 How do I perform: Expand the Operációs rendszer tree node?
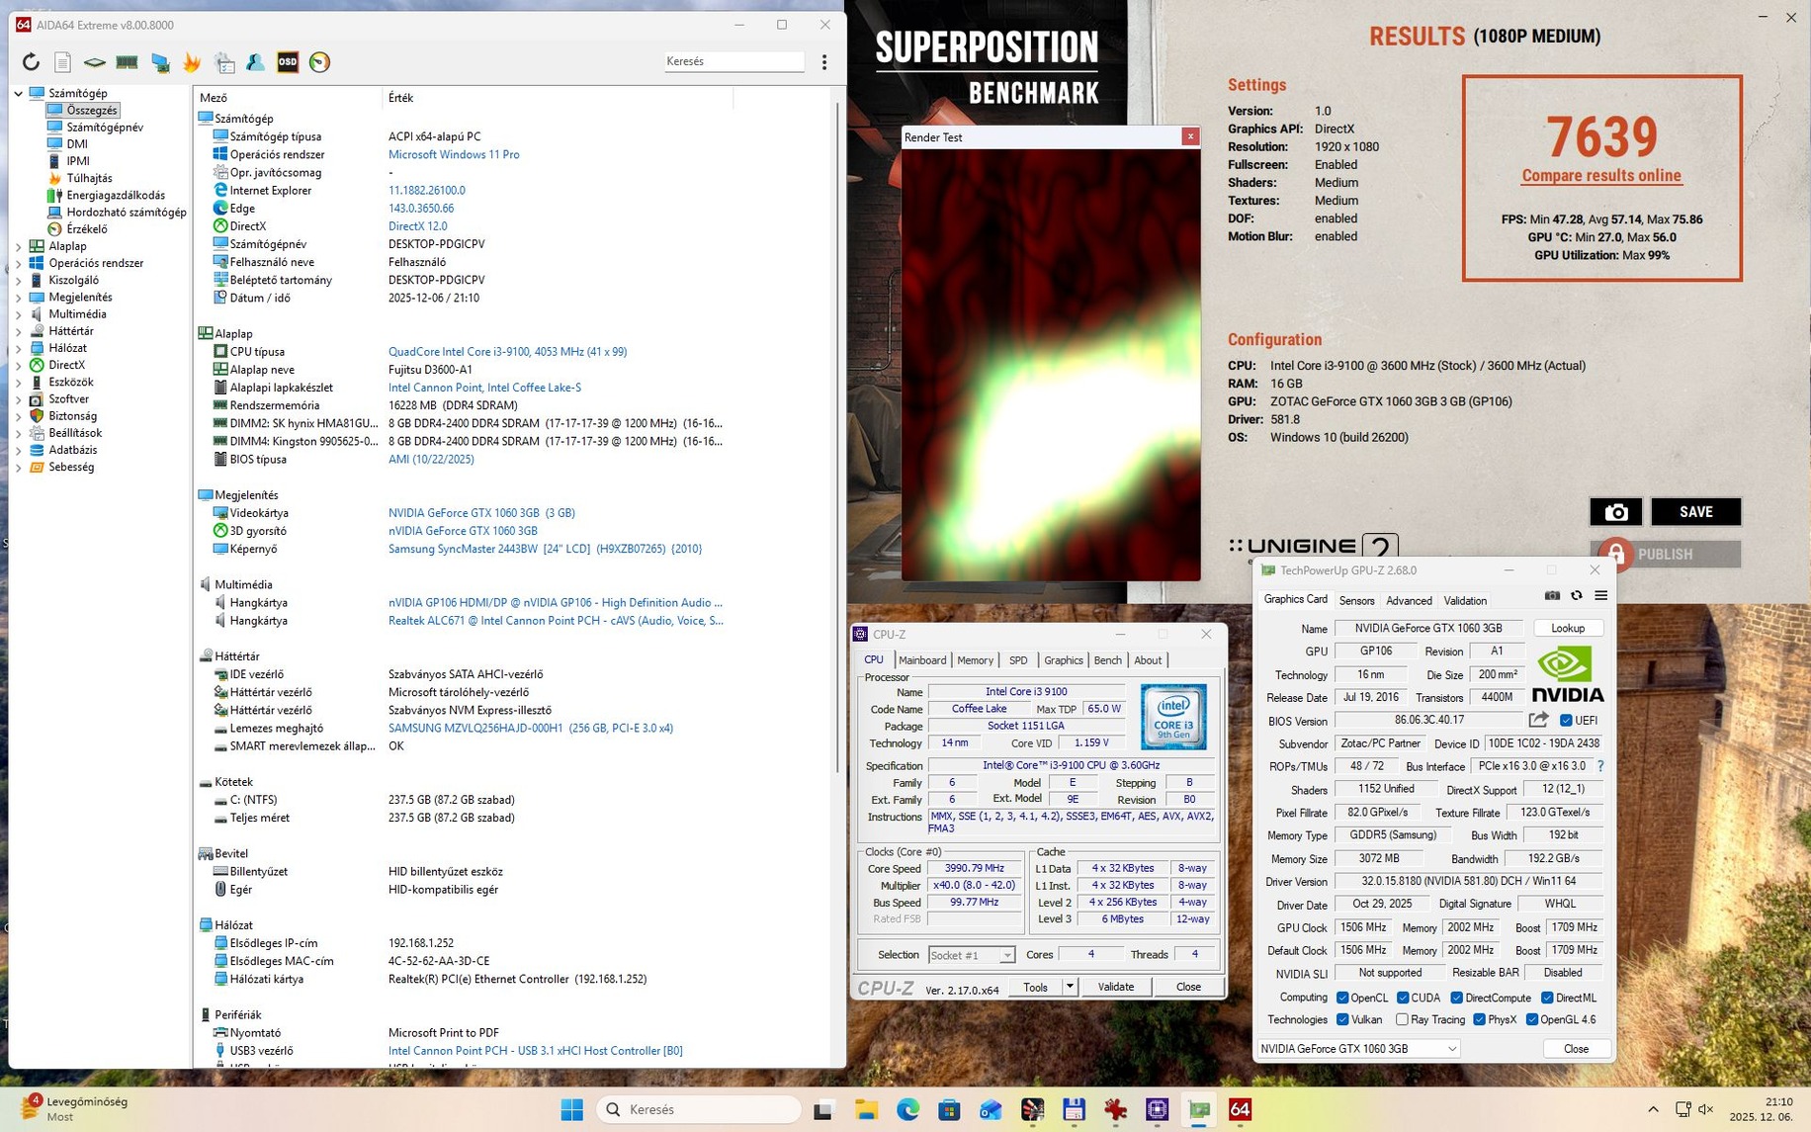click(x=19, y=263)
